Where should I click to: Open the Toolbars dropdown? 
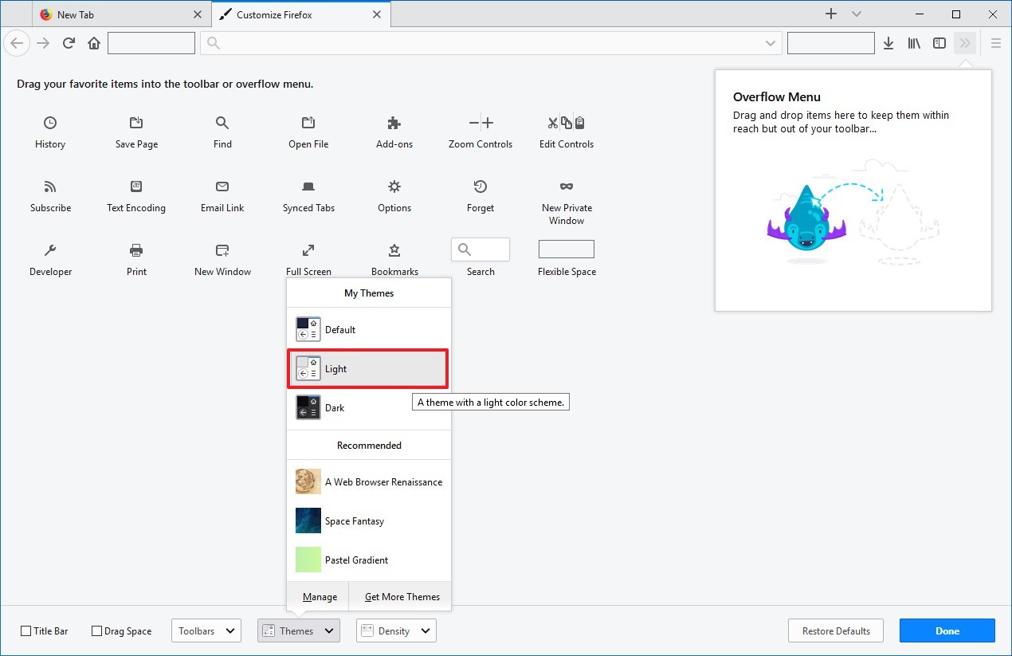point(206,630)
